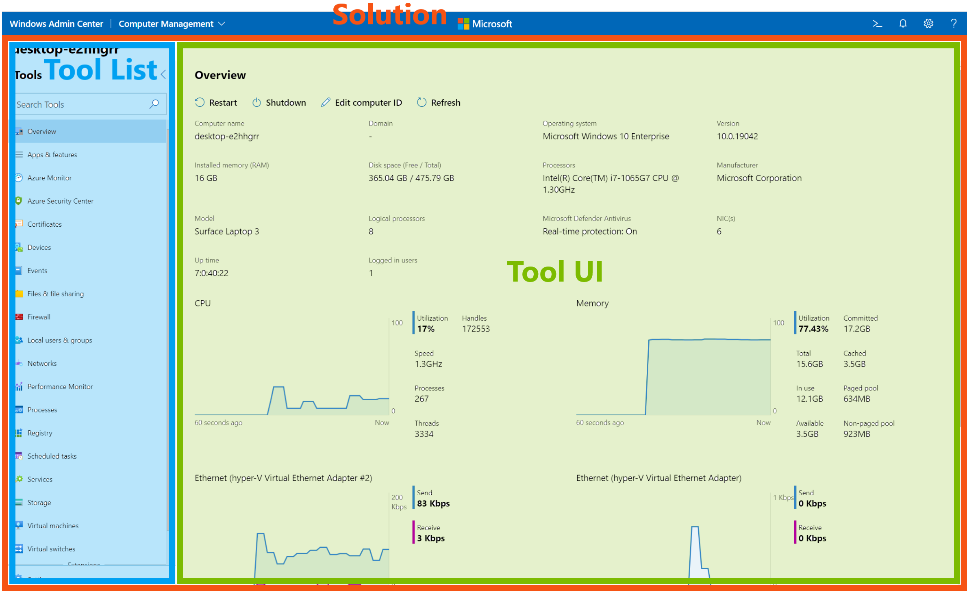Open Local users & groups tool
The height and width of the screenshot is (592, 967).
tap(59, 340)
